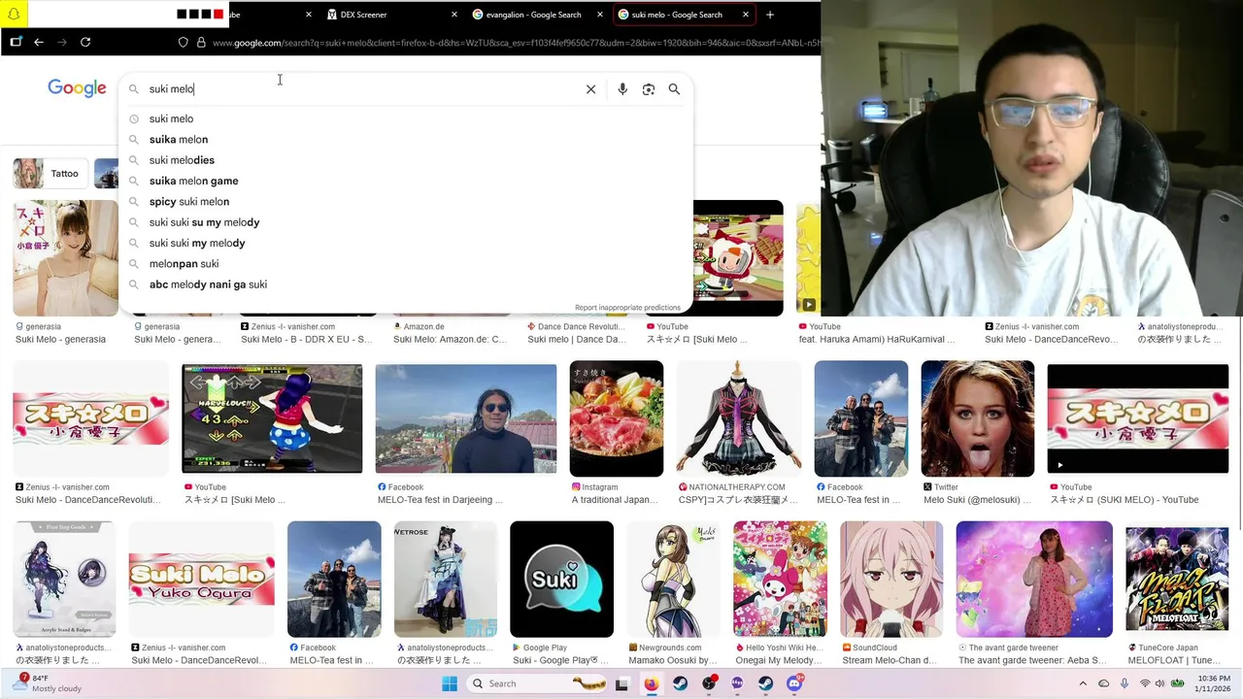This screenshot has width=1243, height=699.
Task: Select the Tattoo filter chip
Action: tap(50, 174)
